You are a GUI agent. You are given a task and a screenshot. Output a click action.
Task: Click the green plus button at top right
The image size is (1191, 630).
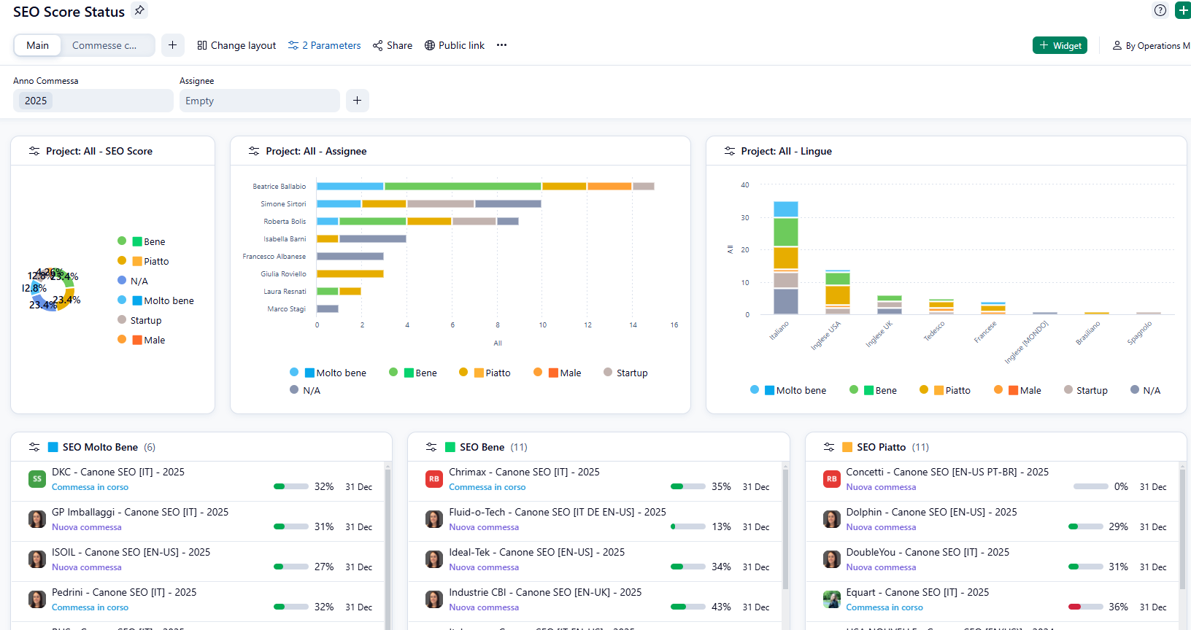[1183, 10]
